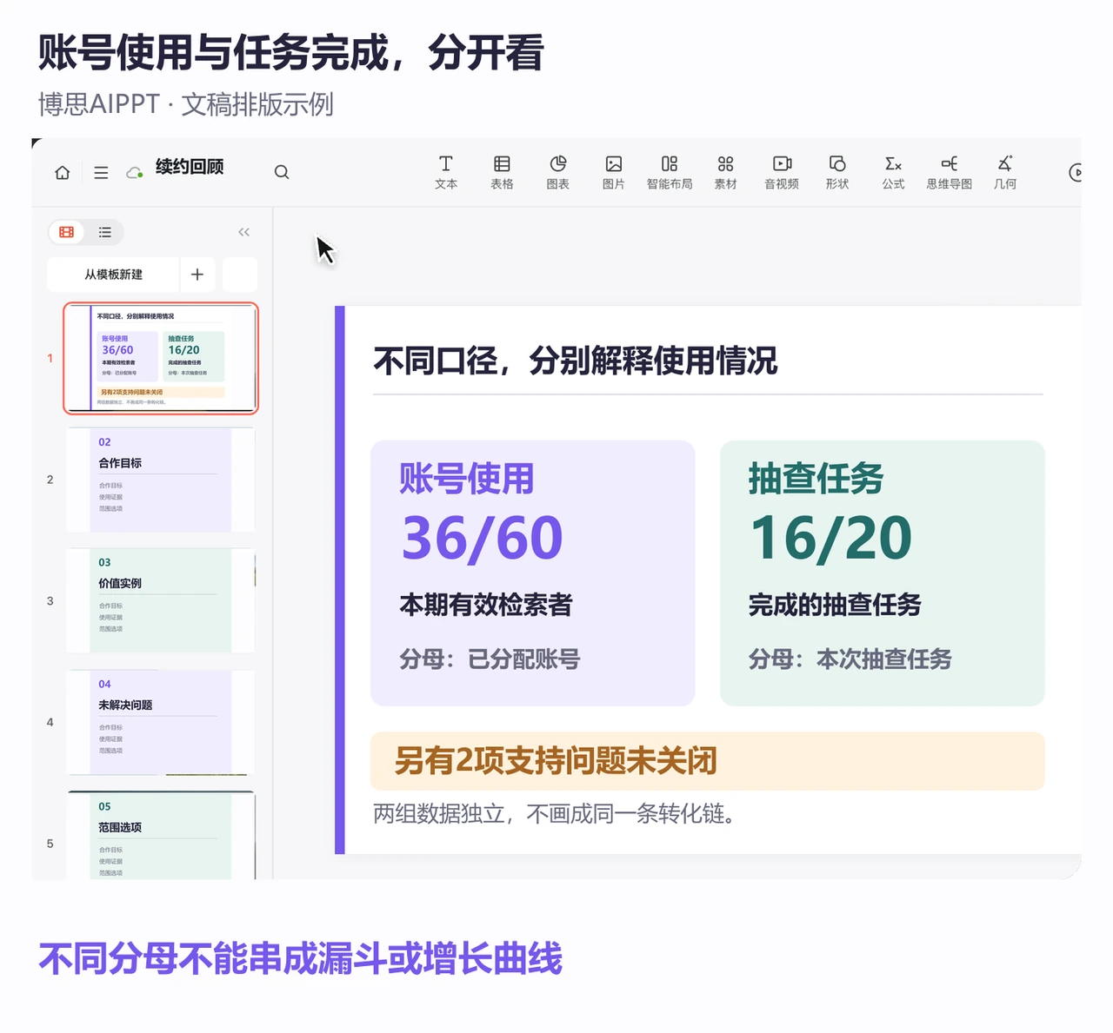Insert audio or video (音视频)
The width and height of the screenshot is (1113, 1033).
click(782, 172)
